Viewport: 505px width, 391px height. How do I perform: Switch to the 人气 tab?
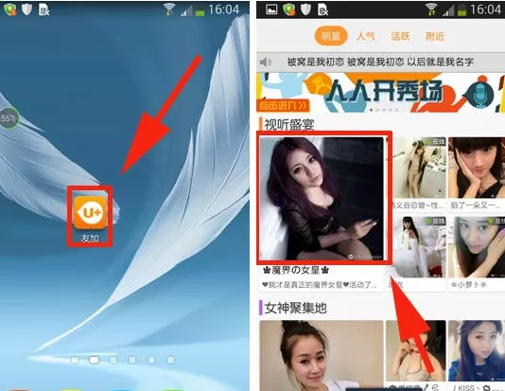point(366,36)
